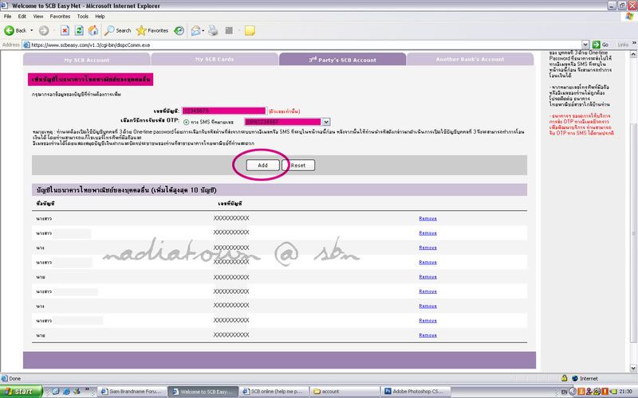Switch to Another Bank's Account tab

click(x=470, y=59)
